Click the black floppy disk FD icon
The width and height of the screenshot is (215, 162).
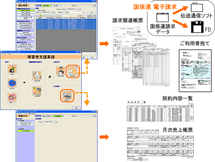tap(197, 27)
